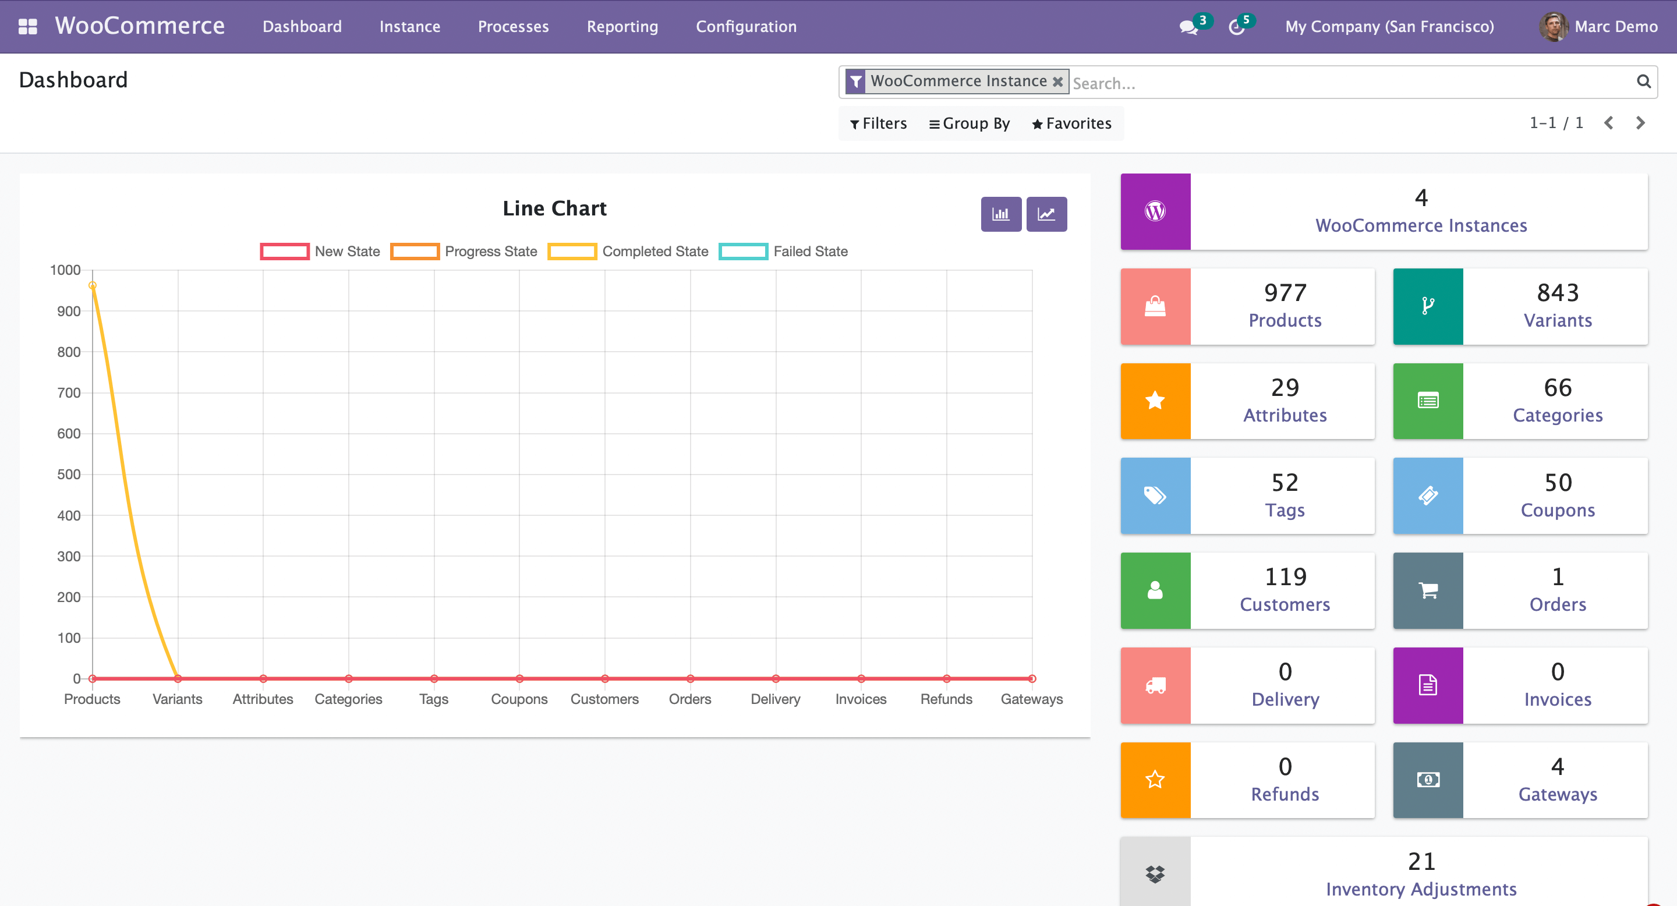Open the Processes menu
Viewport: 1677px width, 906px height.
513,27
